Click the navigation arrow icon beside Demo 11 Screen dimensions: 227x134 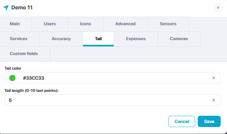pyautogui.click(x=6, y=8)
